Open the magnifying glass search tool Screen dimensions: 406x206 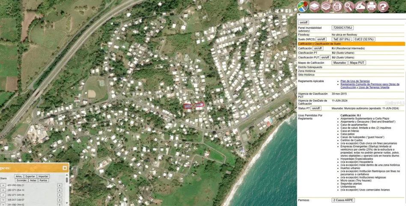coord(349,6)
